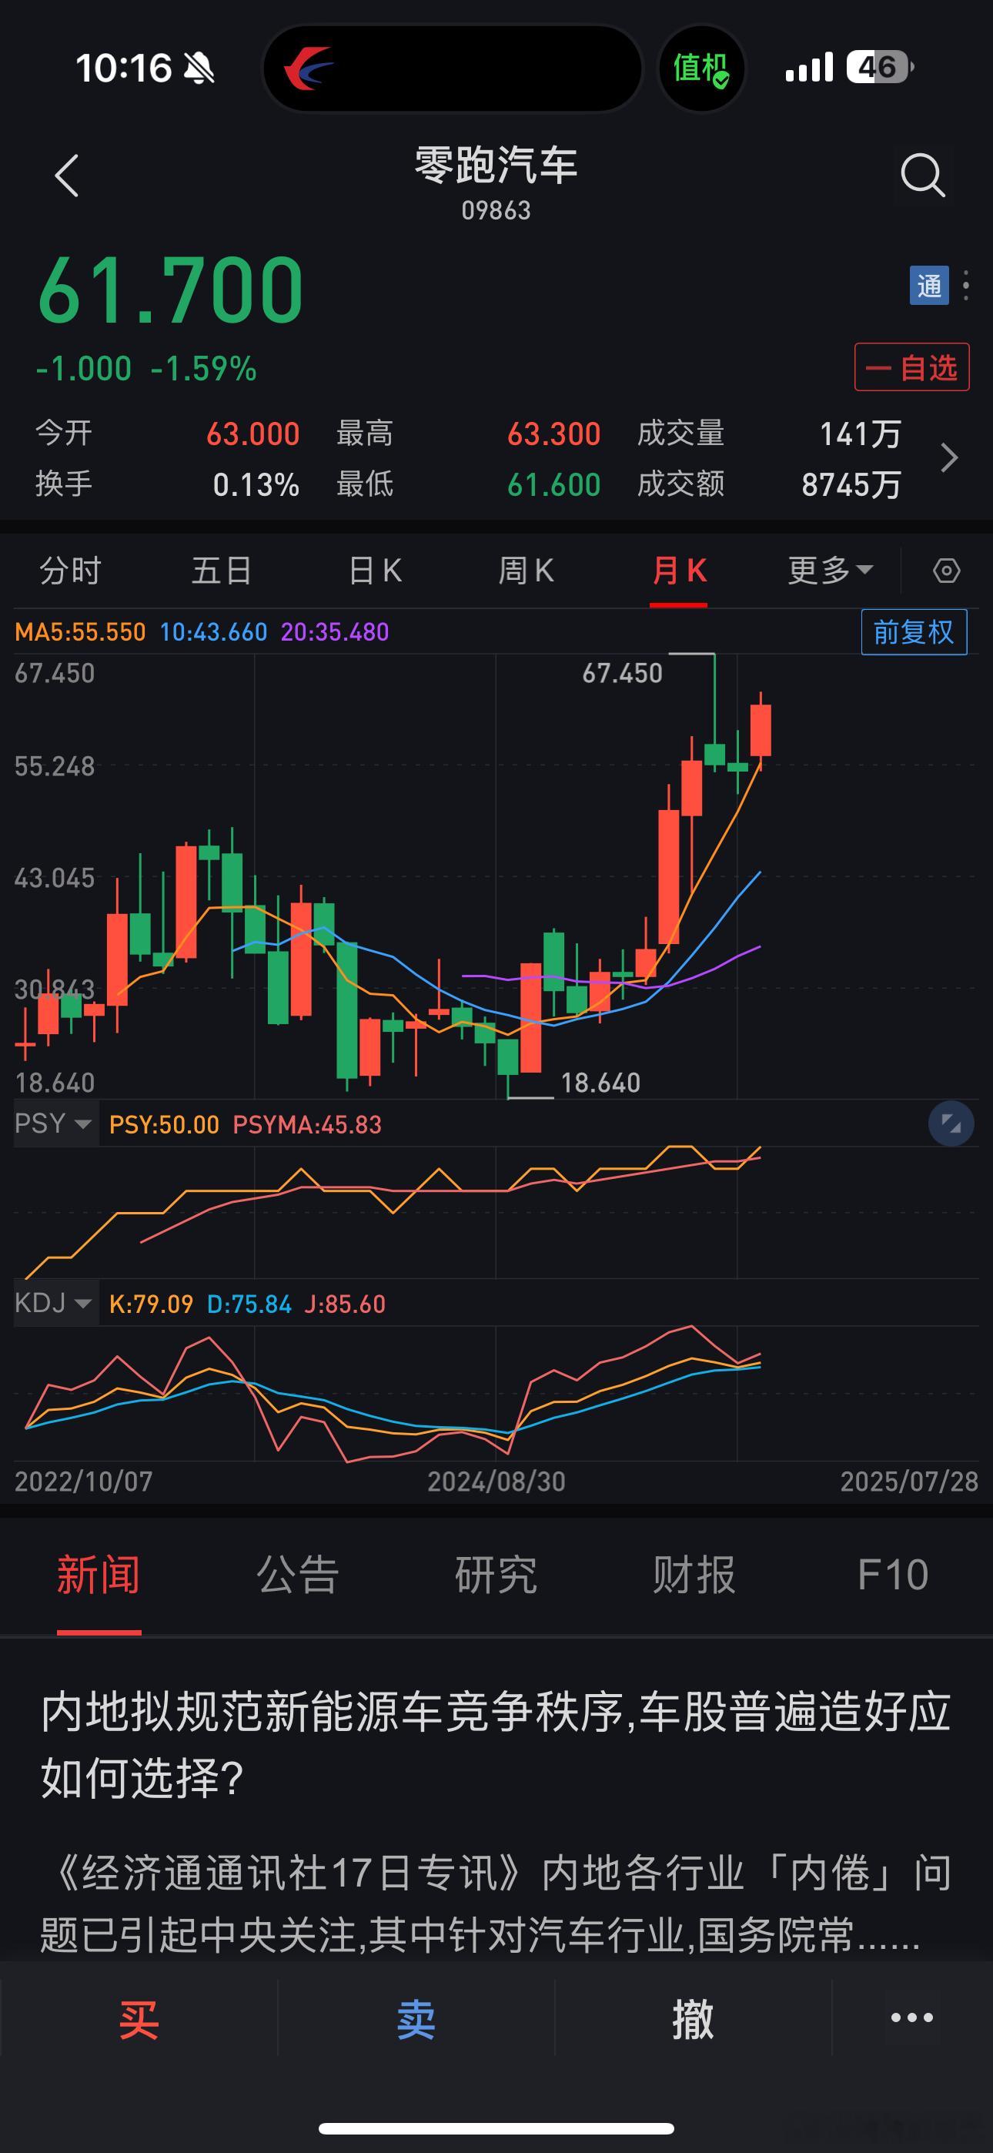Open the more options ellipsis button
Screen dimensions: 993x2153
point(912,2017)
